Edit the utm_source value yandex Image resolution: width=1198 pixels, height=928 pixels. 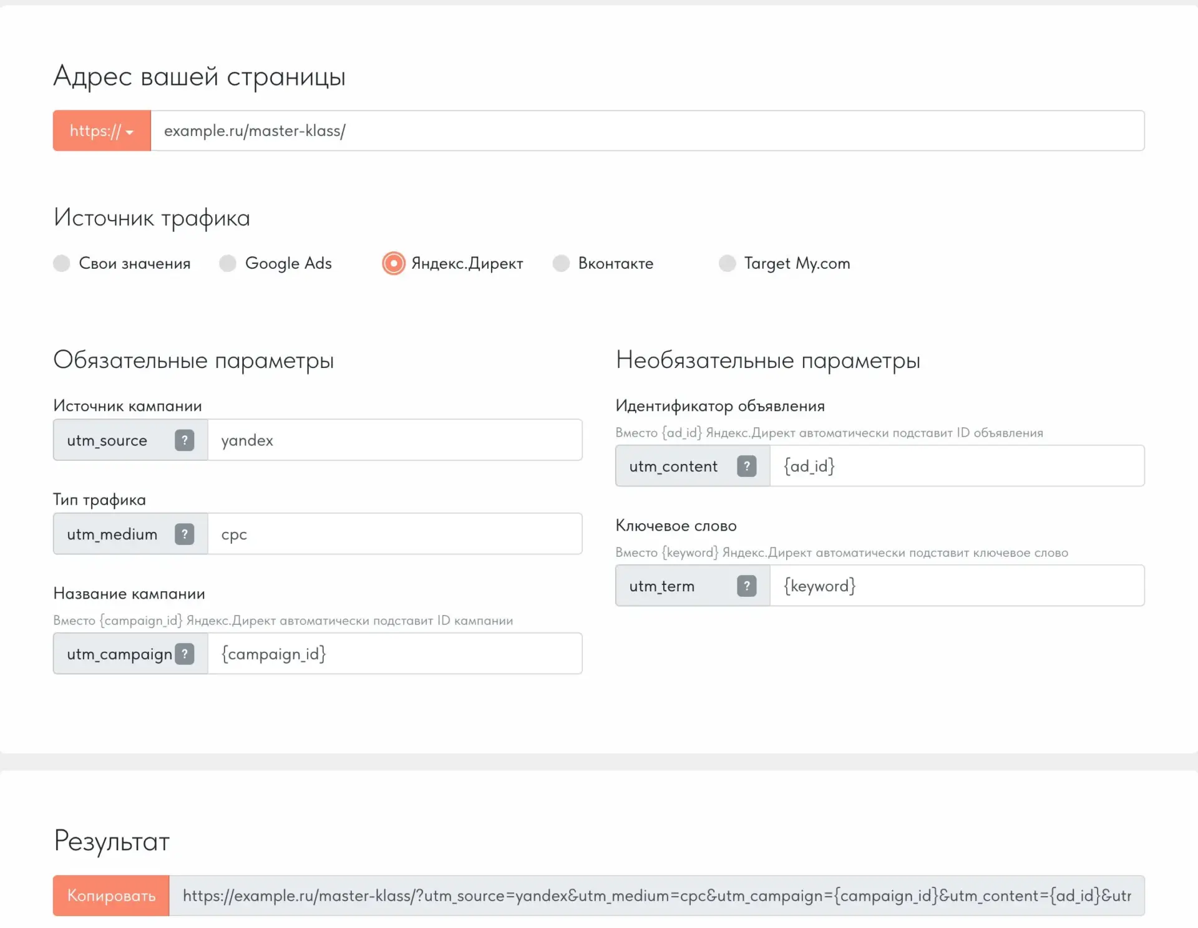tap(395, 440)
